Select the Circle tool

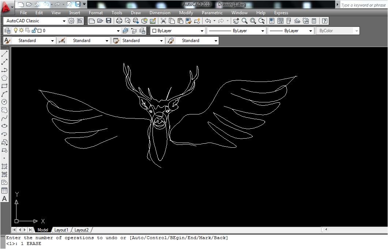[4, 102]
